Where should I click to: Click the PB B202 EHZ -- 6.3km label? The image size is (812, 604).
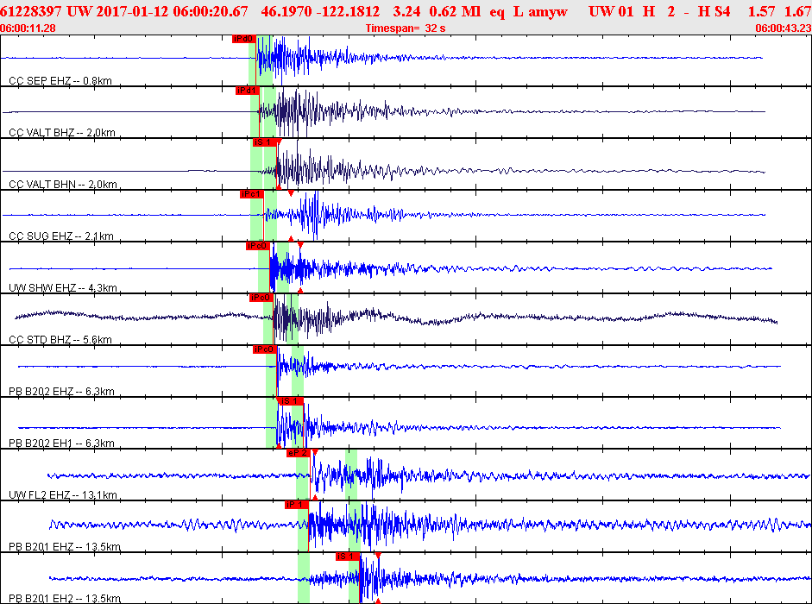pyautogui.click(x=61, y=392)
